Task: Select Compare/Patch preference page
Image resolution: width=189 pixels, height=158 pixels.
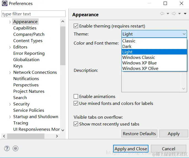Action: (x=29, y=34)
